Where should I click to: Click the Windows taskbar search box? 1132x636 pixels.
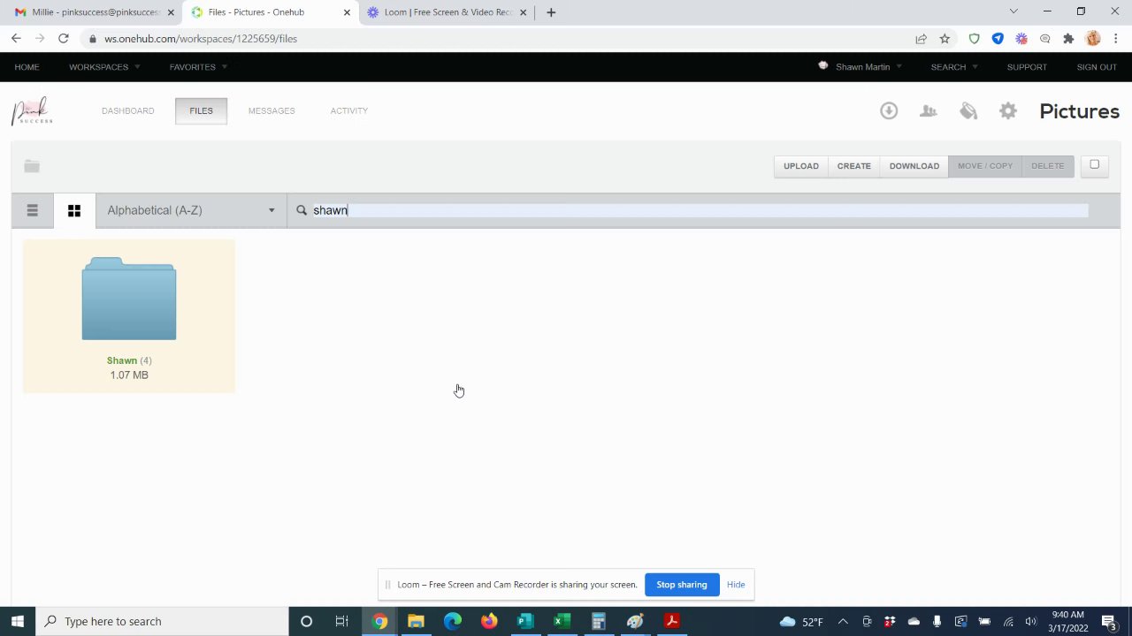click(x=162, y=621)
